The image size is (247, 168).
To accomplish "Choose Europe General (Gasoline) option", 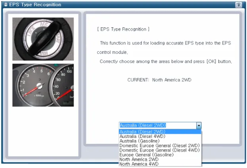I will tap(146, 155).
